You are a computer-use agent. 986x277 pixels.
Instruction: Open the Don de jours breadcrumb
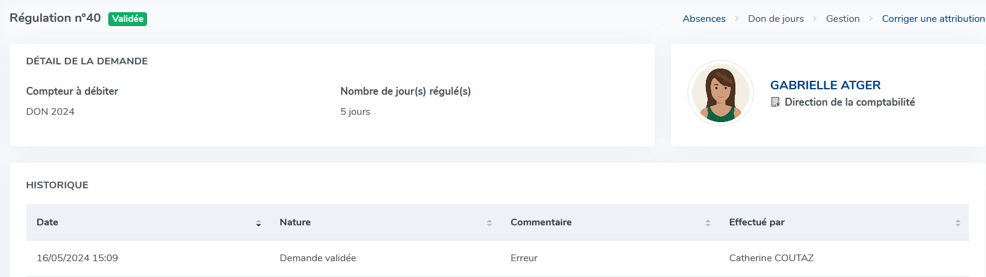[x=776, y=19]
